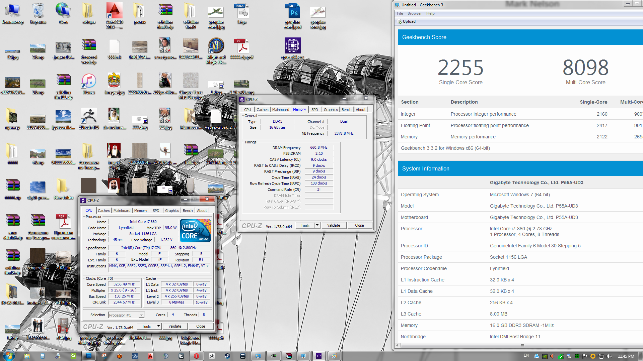Click the NB Frequency 2378.8 MHz value
The width and height of the screenshot is (643, 361).
(x=344, y=133)
